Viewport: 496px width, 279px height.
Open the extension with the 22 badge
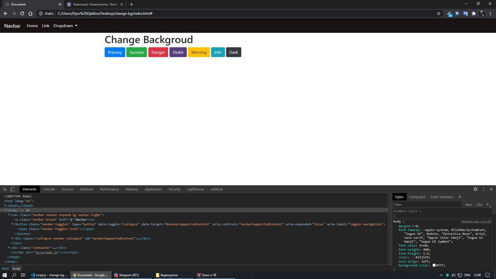tap(449, 14)
